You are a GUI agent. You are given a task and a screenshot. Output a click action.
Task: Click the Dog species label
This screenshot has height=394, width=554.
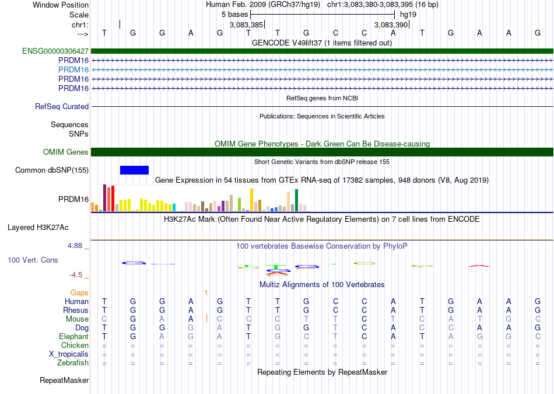[x=82, y=328]
